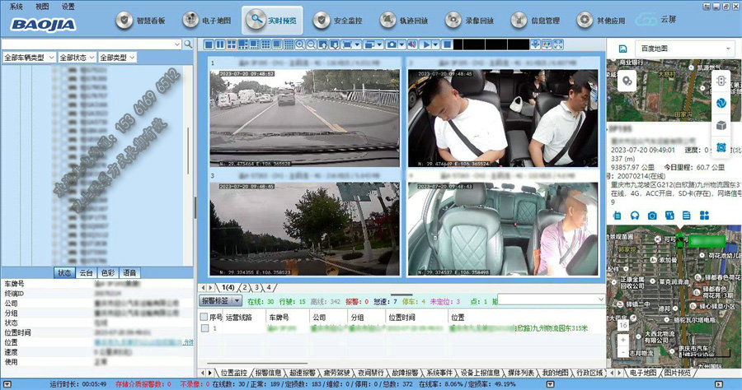Screen dimensions: 742x390
Task: Click the save icon above the map
Action: point(622,49)
